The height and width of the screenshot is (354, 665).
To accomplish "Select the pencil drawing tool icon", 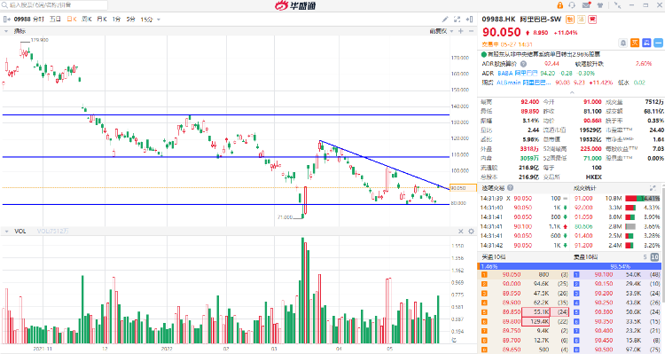I will pyautogui.click(x=445, y=20).
